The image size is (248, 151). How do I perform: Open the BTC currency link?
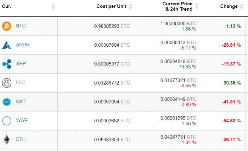(21, 26)
